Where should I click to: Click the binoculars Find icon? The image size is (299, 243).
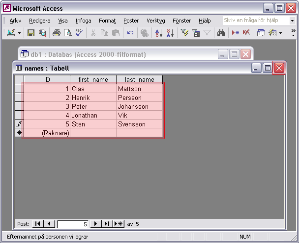point(221,33)
